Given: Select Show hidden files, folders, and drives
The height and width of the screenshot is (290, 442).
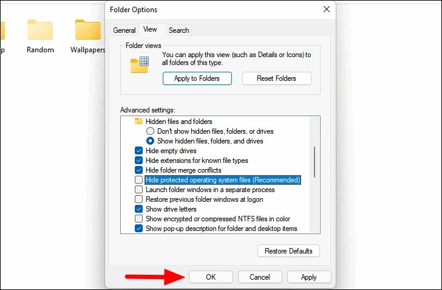Looking at the screenshot, I should pyautogui.click(x=150, y=141).
